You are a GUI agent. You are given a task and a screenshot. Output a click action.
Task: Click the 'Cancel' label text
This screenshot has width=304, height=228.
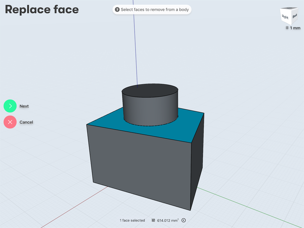pos(26,122)
